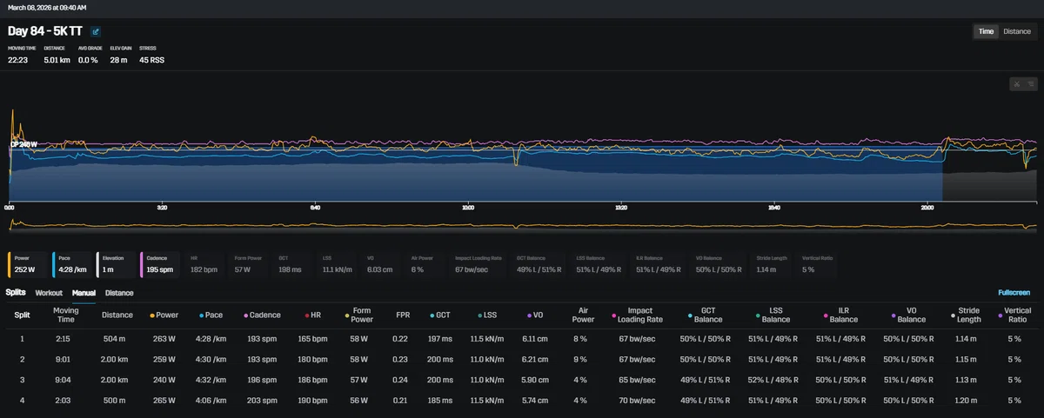Screen dimensions: 1044x418
Task: Enable the Stride Length 1.14 m card
Action: point(773,264)
